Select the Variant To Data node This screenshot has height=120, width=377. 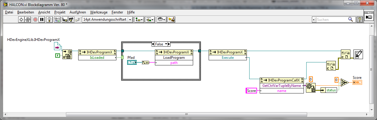[311, 88]
